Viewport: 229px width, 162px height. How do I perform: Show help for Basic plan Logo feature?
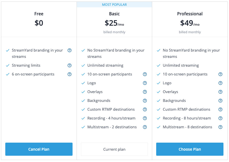[x=145, y=83]
